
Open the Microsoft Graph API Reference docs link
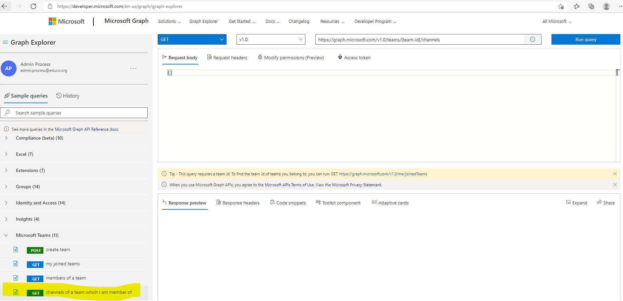86,129
